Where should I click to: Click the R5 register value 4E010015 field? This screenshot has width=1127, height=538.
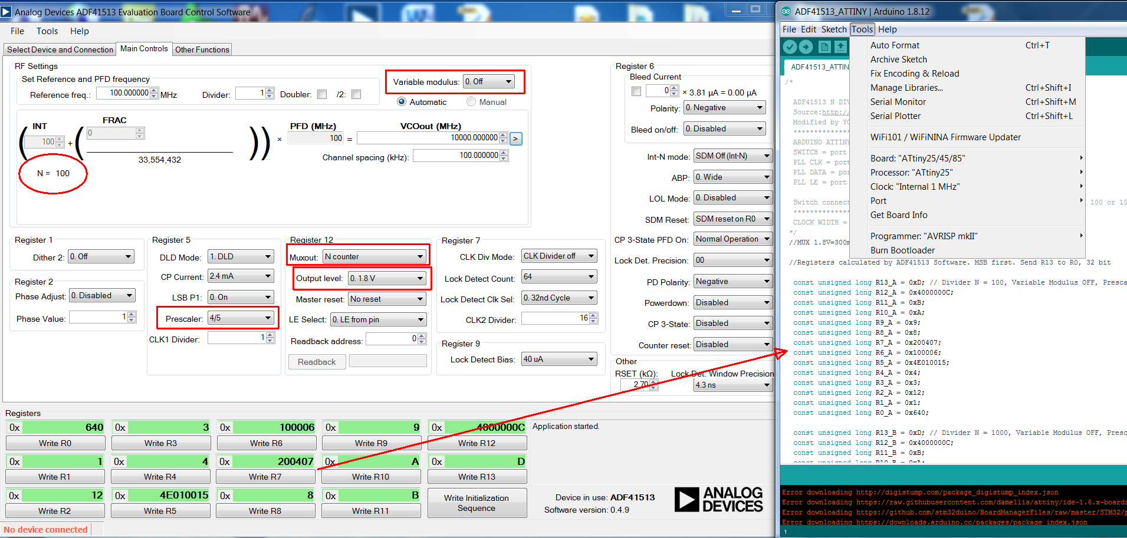point(169,496)
